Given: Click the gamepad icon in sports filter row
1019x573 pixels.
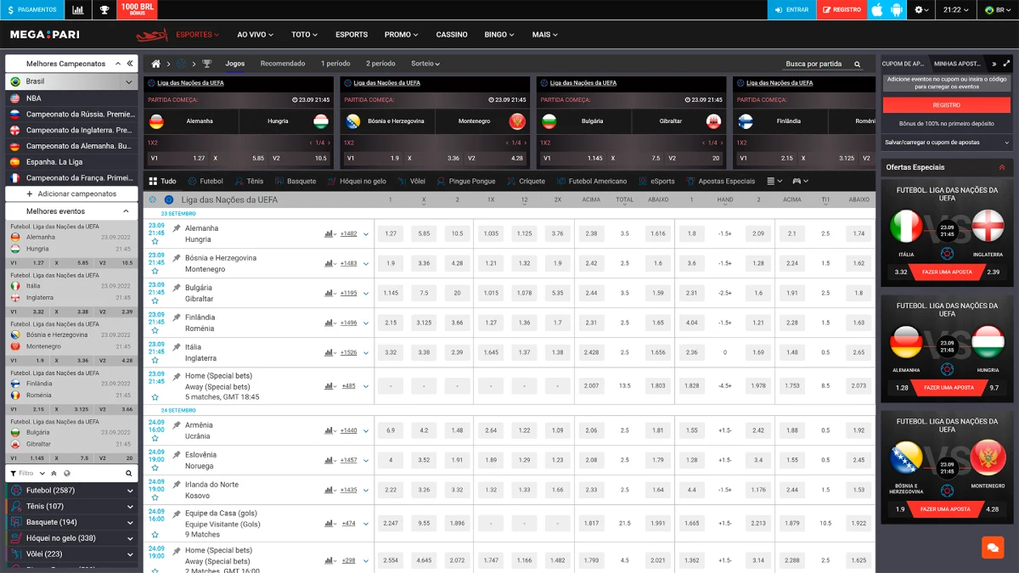Looking at the screenshot, I should click(800, 181).
